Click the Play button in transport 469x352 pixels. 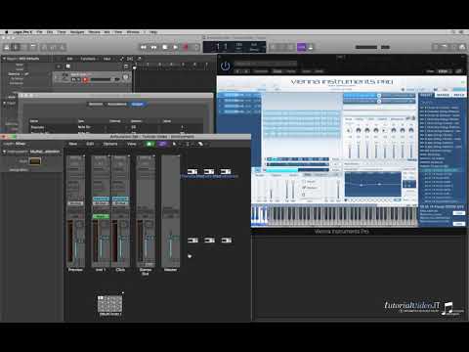[x=175, y=47]
